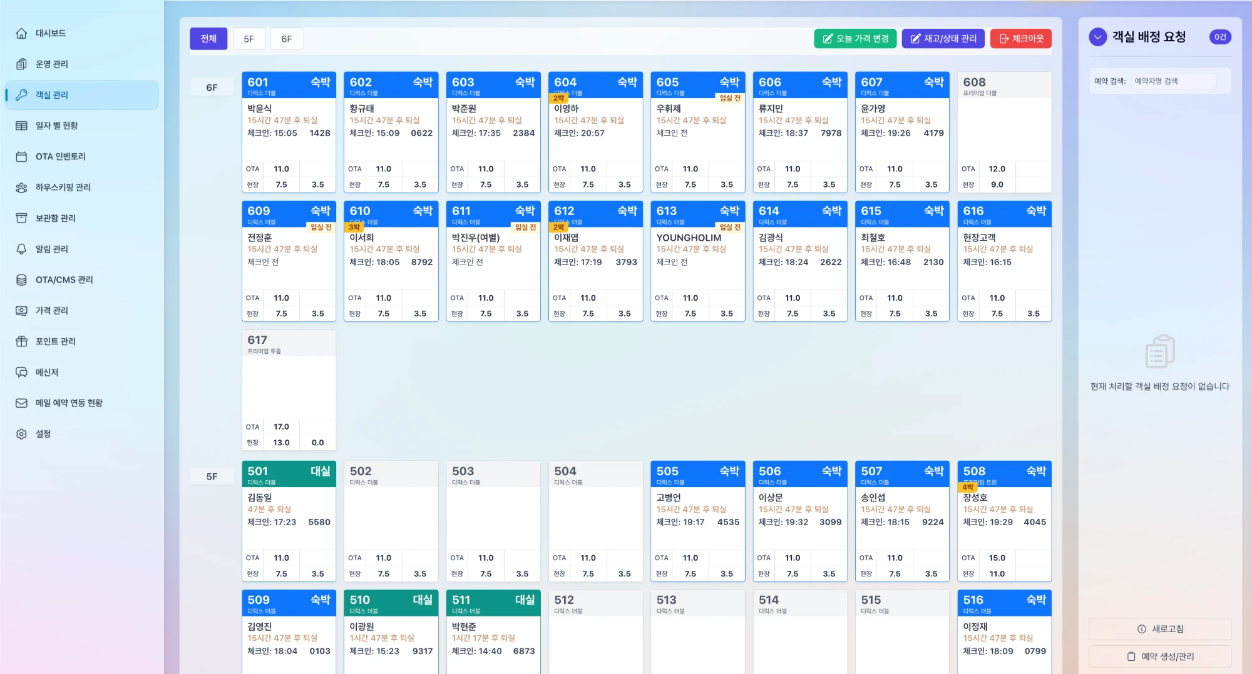Click the 포인트 관리 gift icon
1252x674 pixels.
click(21, 341)
